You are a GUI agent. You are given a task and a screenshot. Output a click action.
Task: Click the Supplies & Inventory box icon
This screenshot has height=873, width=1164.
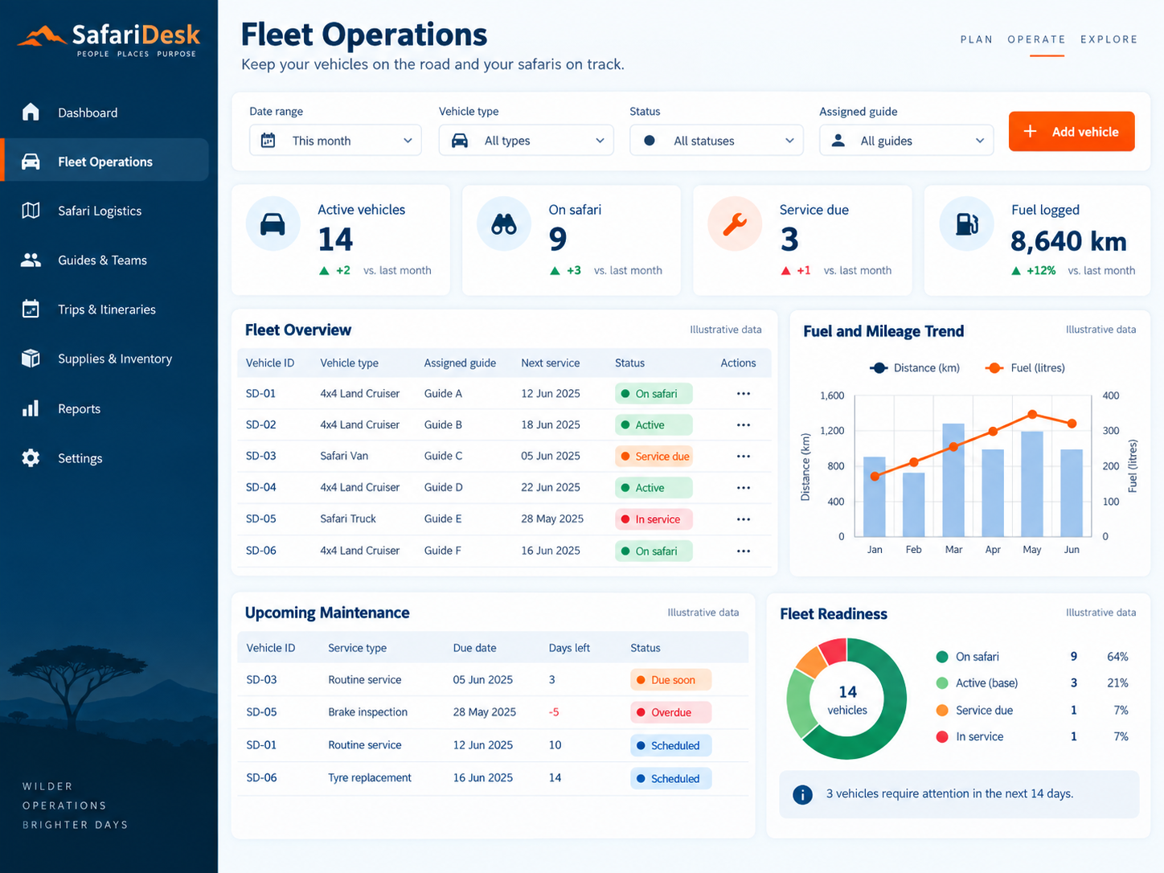(31, 359)
